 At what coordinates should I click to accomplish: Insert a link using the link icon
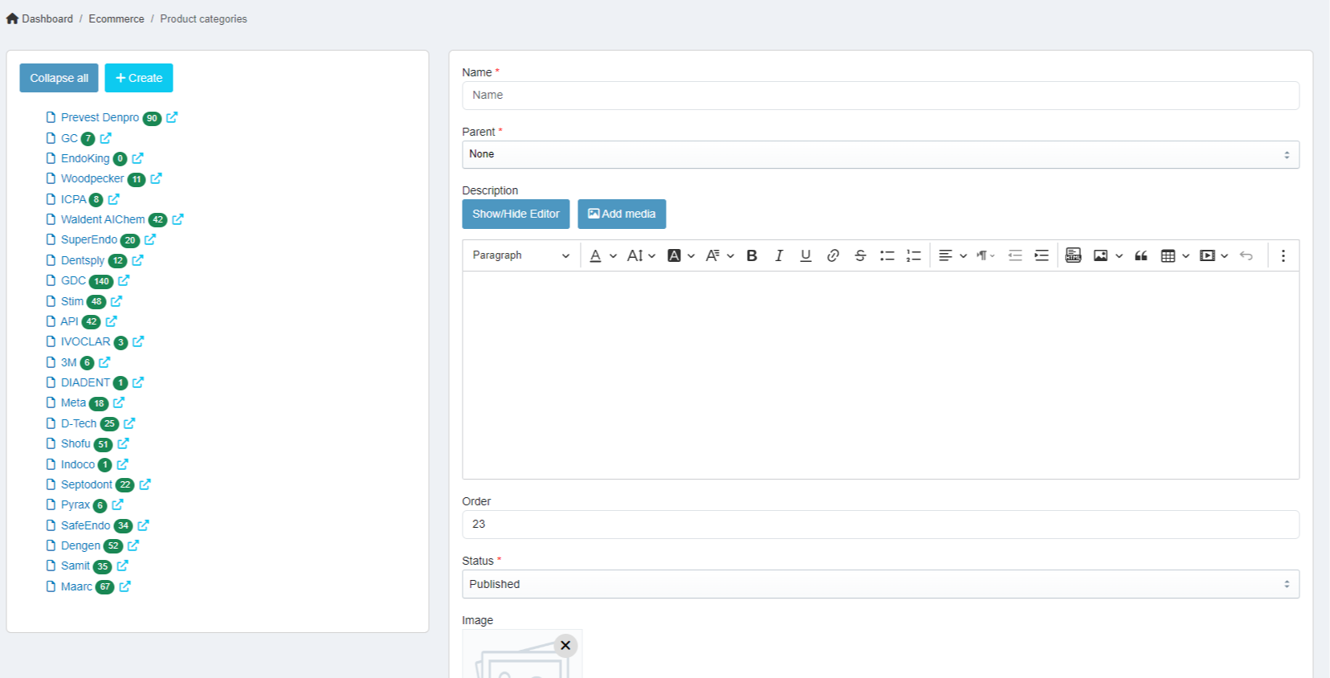coord(833,255)
